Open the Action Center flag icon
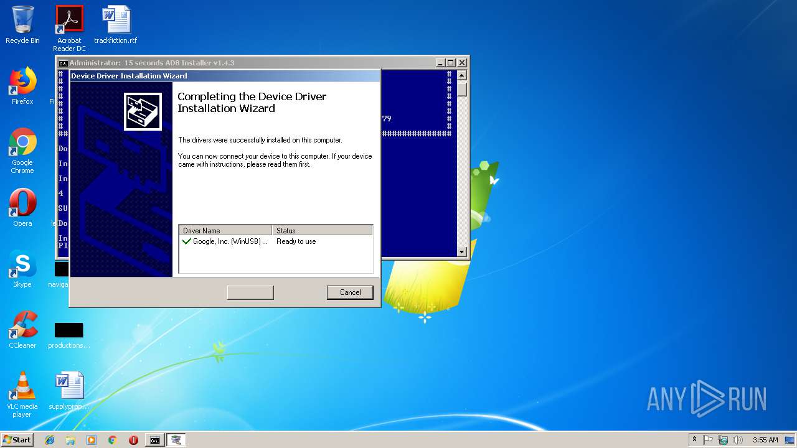This screenshot has height=448, width=797. point(708,440)
